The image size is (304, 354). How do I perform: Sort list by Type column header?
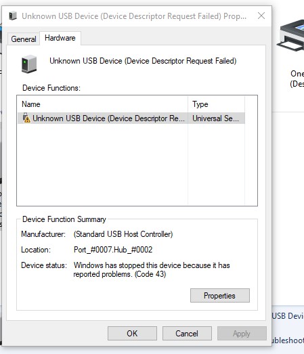[216, 104]
